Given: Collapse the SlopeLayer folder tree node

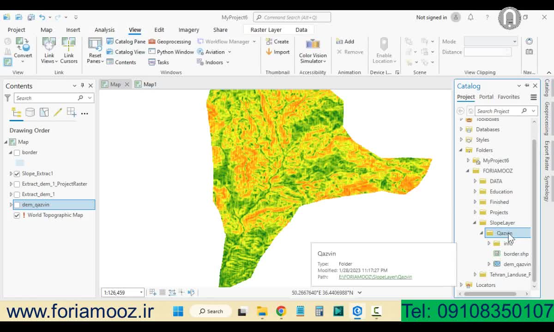Looking at the screenshot, I should click(475, 223).
